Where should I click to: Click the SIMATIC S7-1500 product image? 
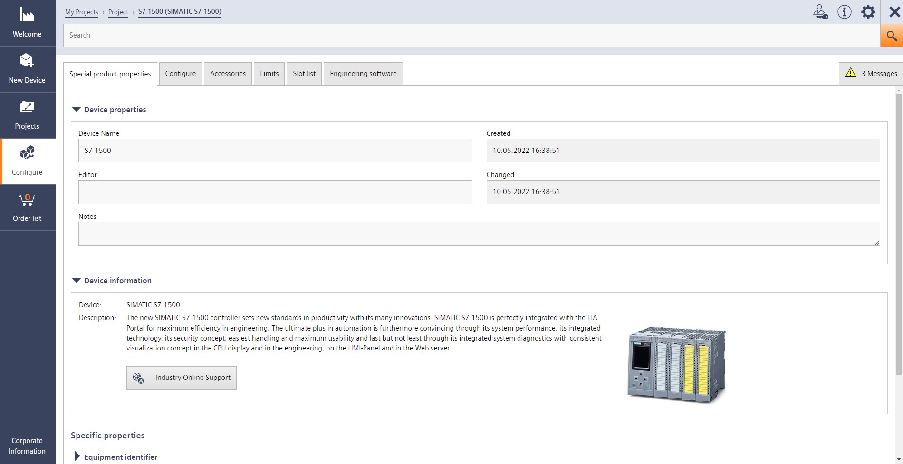tap(676, 364)
